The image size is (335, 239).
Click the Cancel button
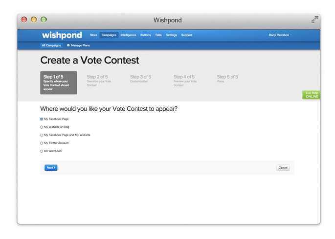coord(283,168)
